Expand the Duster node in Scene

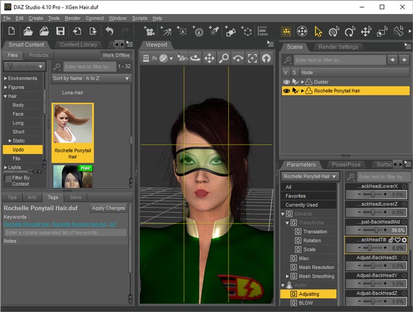tap(303, 82)
